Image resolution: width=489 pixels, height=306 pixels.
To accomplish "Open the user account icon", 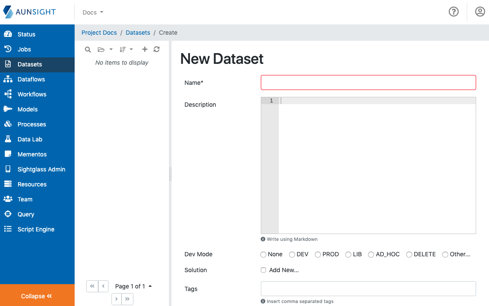I will (x=480, y=12).
